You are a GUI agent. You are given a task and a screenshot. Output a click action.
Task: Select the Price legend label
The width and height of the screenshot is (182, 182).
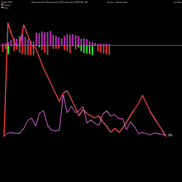coord(6,8)
